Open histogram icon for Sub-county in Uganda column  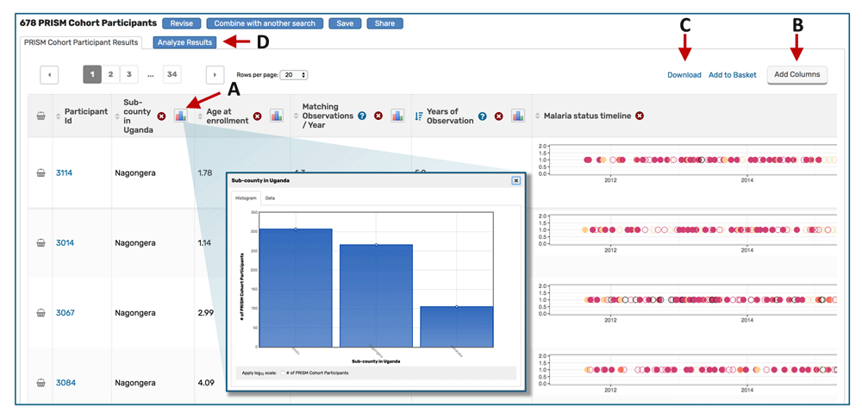pyautogui.click(x=180, y=116)
